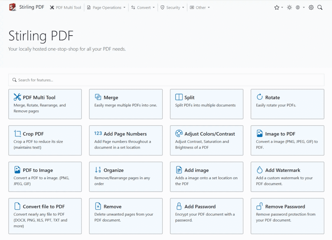Open the favorites dropdown arrow
This screenshot has width=332, height=240.
282,7
